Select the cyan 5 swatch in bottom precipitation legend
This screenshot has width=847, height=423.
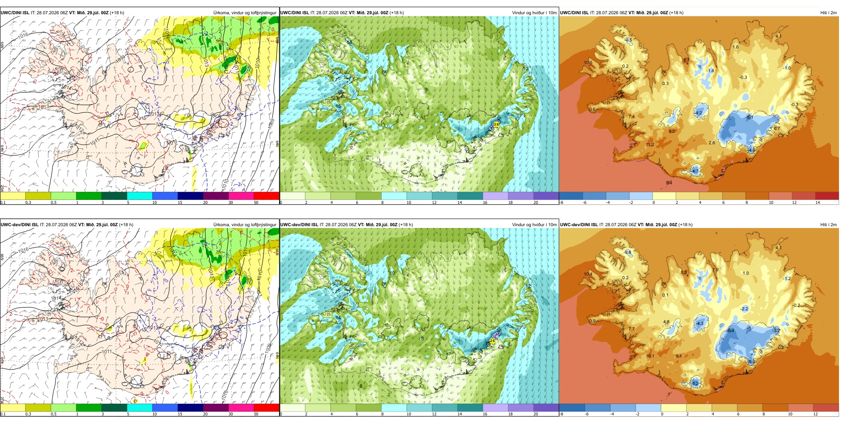[x=140, y=407]
